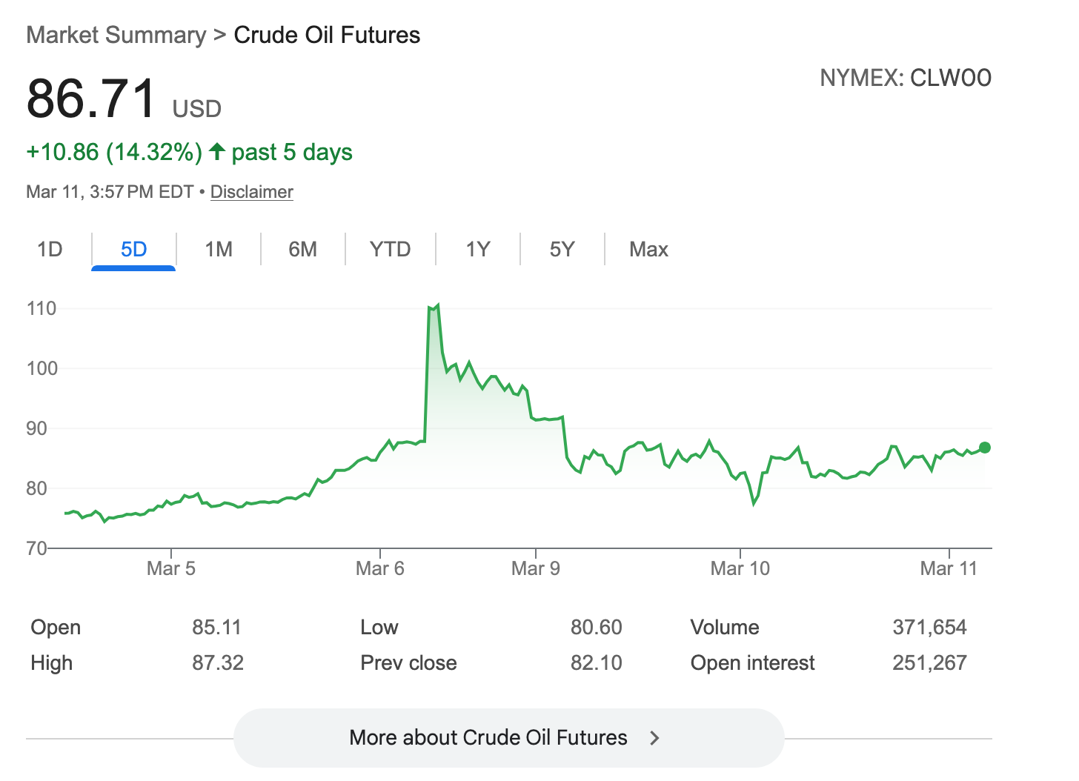Click the Market Summary breadcrumb
1079x781 pixels.
(116, 35)
